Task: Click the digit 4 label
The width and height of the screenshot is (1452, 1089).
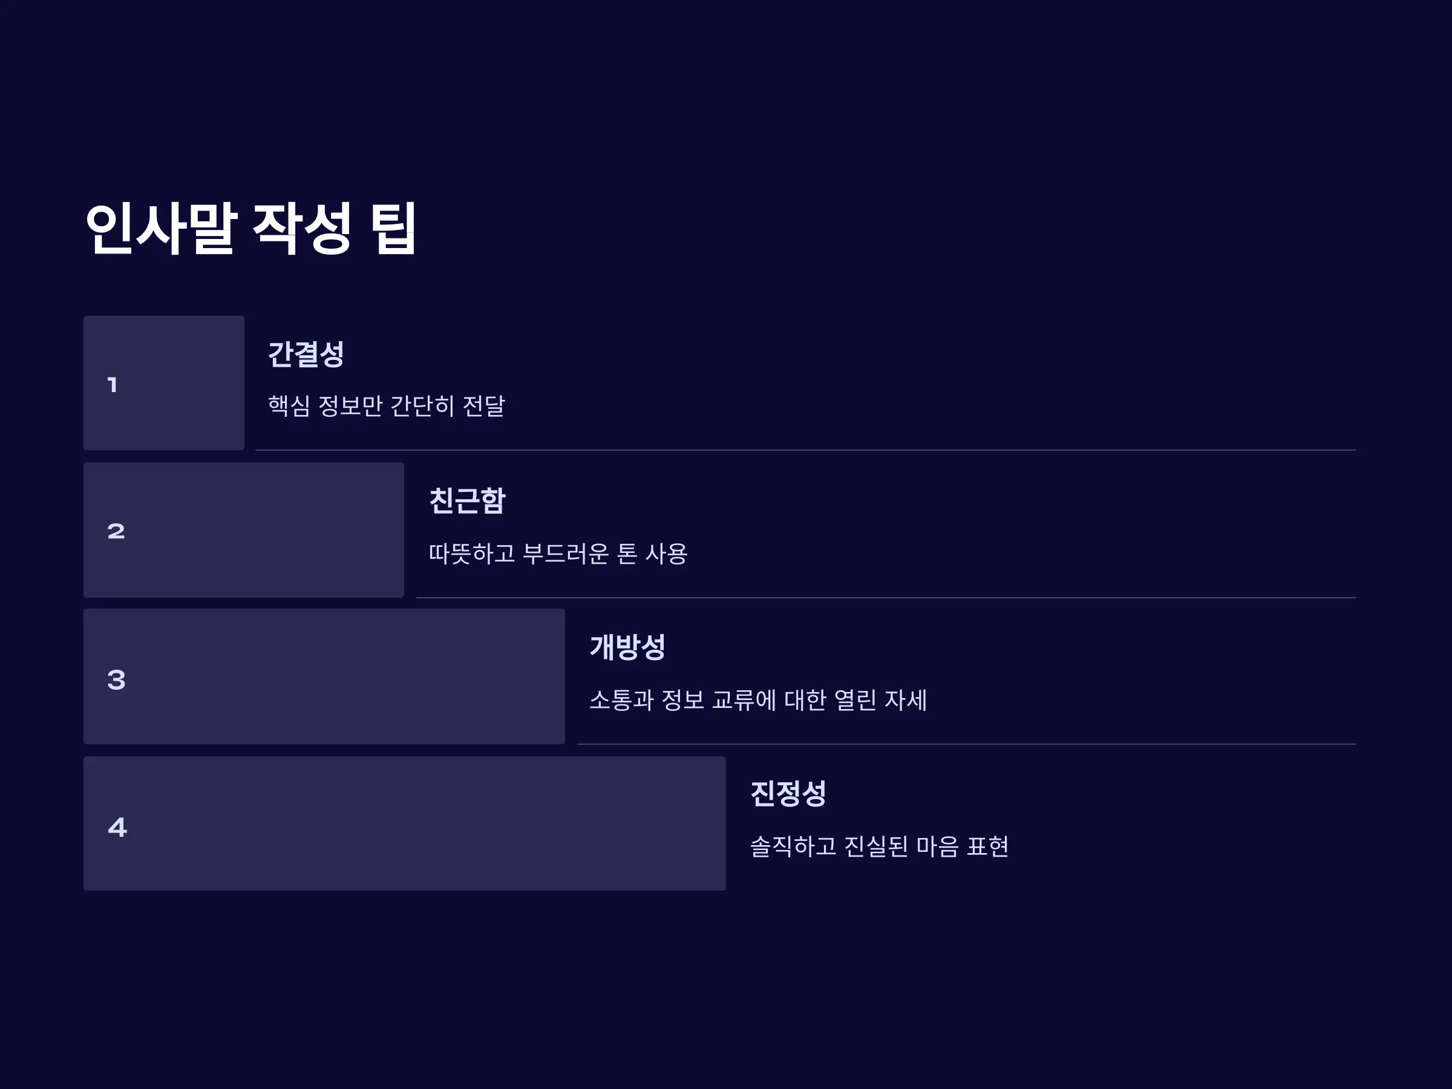Action: pos(117,827)
